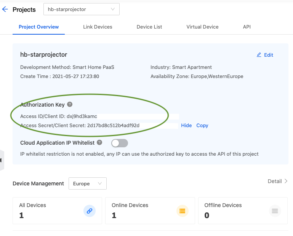Screen dimensions: 293x236
Task: Switch to the Device List tab
Action: point(149,27)
